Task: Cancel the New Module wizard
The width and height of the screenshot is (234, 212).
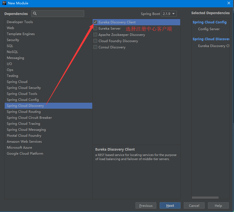Action: point(194,205)
